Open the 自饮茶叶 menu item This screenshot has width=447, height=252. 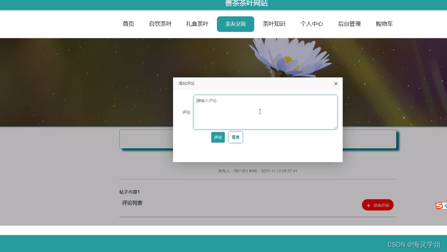point(160,24)
